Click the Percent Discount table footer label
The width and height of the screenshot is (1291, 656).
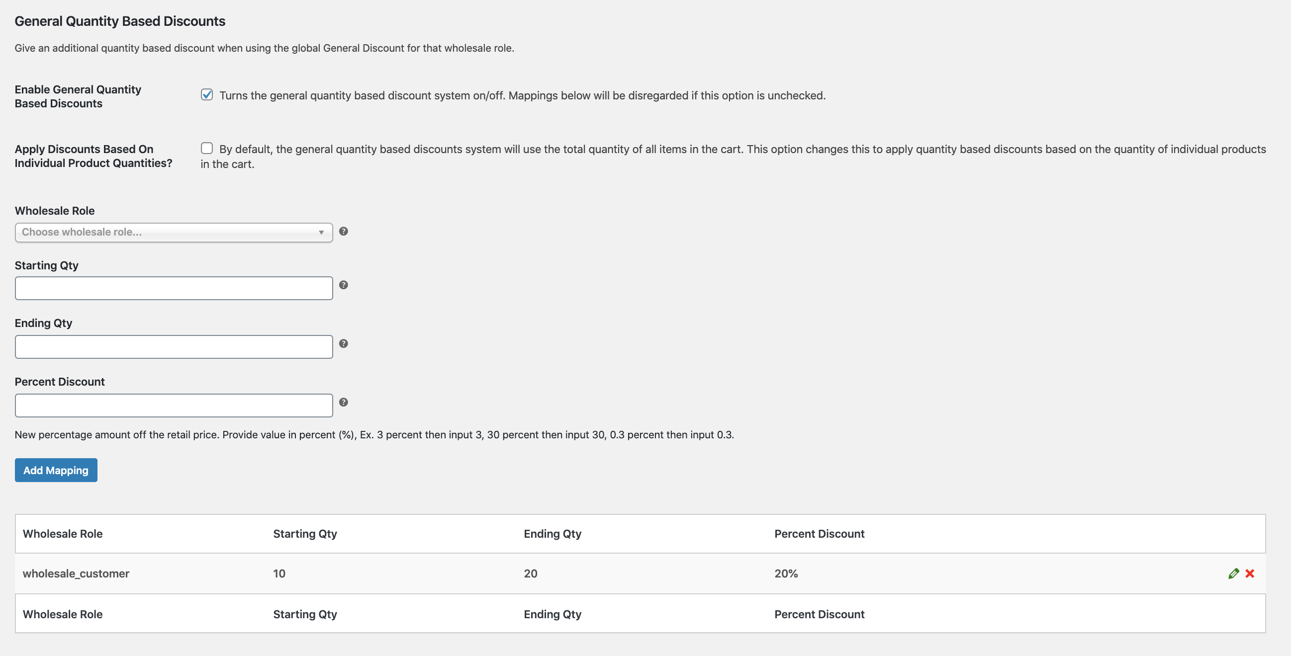tap(819, 614)
